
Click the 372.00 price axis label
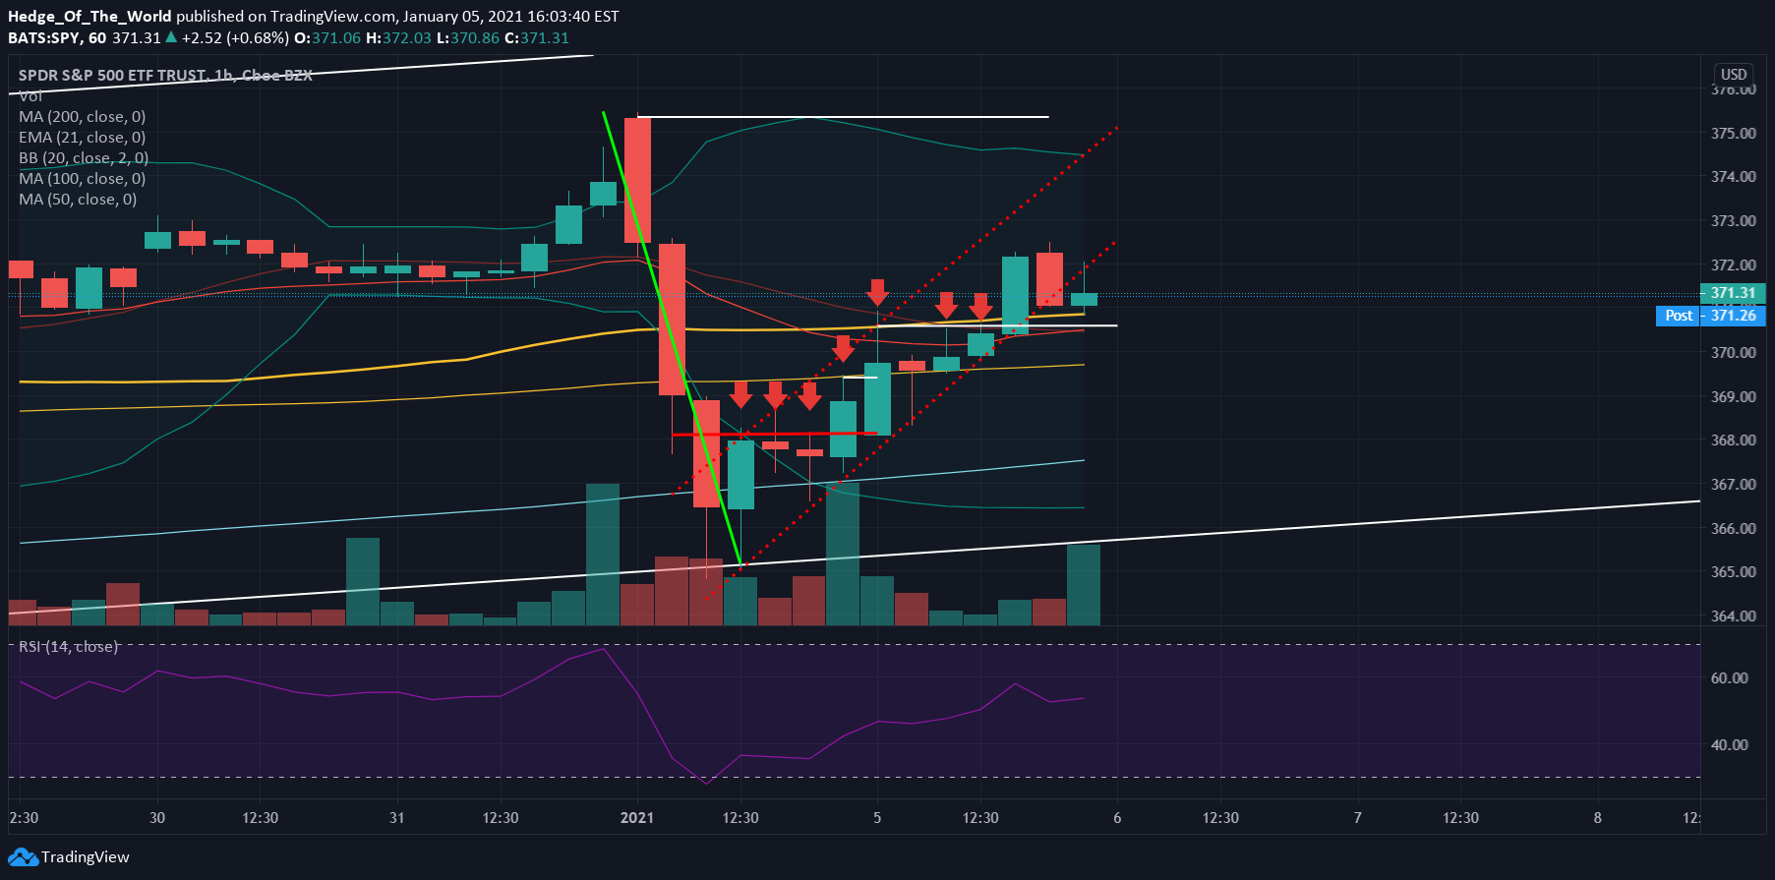click(x=1733, y=265)
